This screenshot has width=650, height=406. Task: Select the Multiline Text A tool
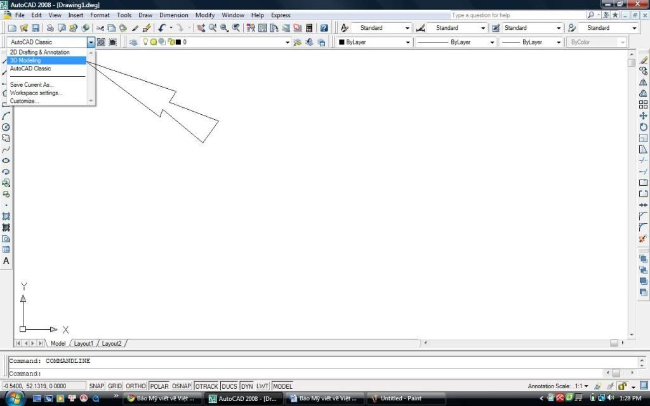[x=6, y=261]
